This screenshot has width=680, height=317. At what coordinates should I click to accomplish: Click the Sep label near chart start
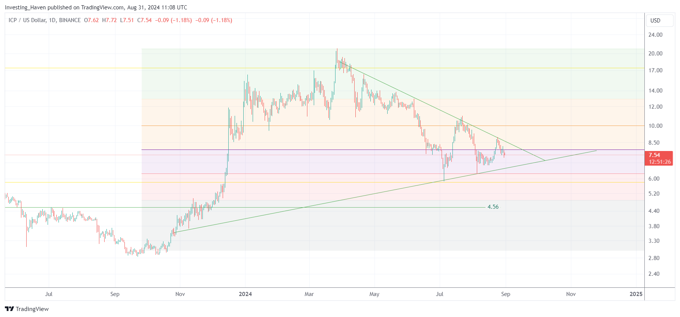115,294
